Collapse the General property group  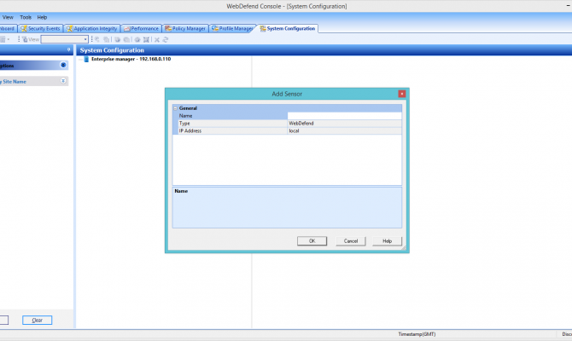176,108
